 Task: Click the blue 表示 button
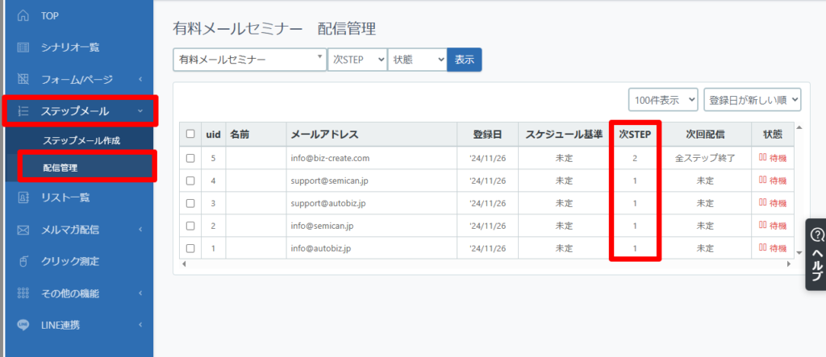464,60
